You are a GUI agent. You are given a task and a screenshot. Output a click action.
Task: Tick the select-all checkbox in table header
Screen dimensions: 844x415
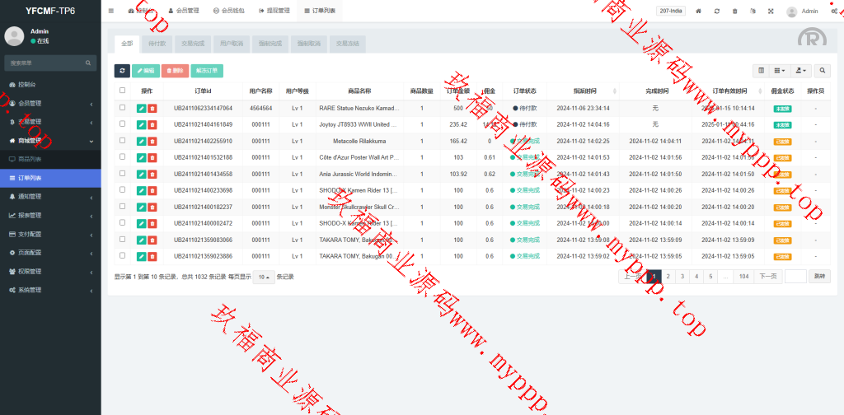pos(123,91)
